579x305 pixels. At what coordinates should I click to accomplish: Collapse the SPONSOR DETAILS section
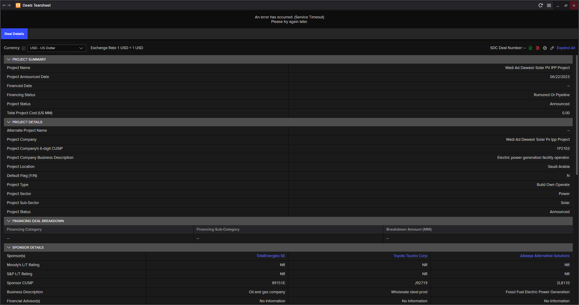click(9, 247)
